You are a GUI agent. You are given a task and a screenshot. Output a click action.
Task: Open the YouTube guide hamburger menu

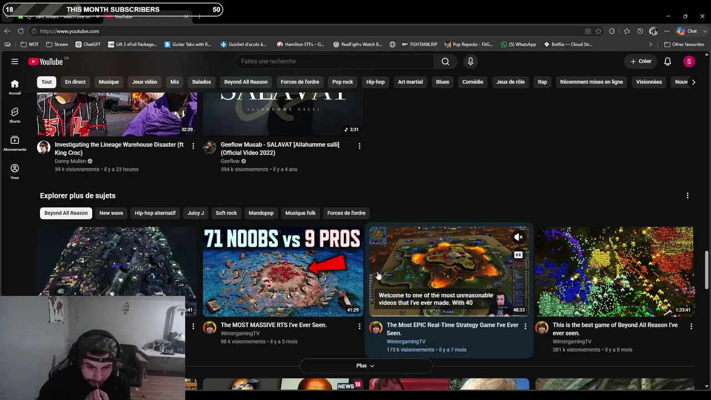click(x=15, y=62)
